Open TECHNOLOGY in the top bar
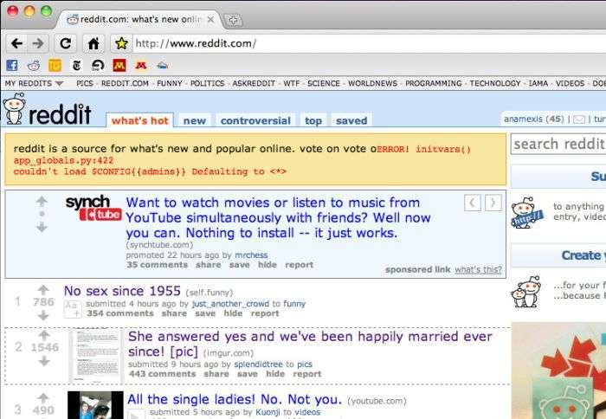606x419 pixels. [x=495, y=83]
